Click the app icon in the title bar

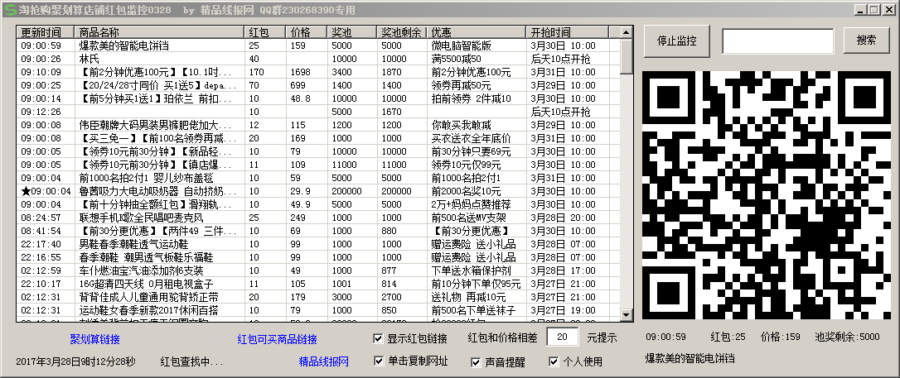click(9, 10)
